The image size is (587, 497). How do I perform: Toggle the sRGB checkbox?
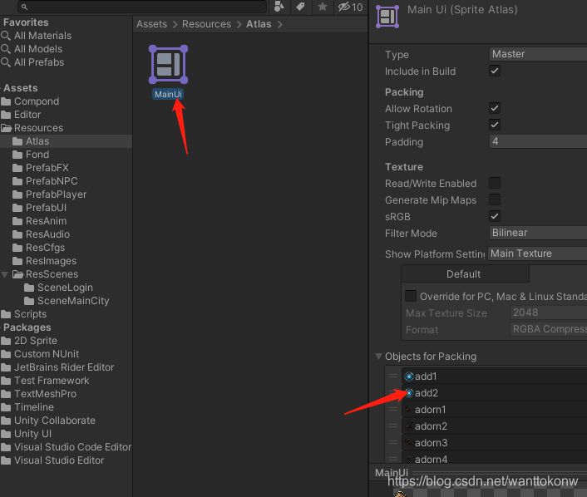pos(495,216)
